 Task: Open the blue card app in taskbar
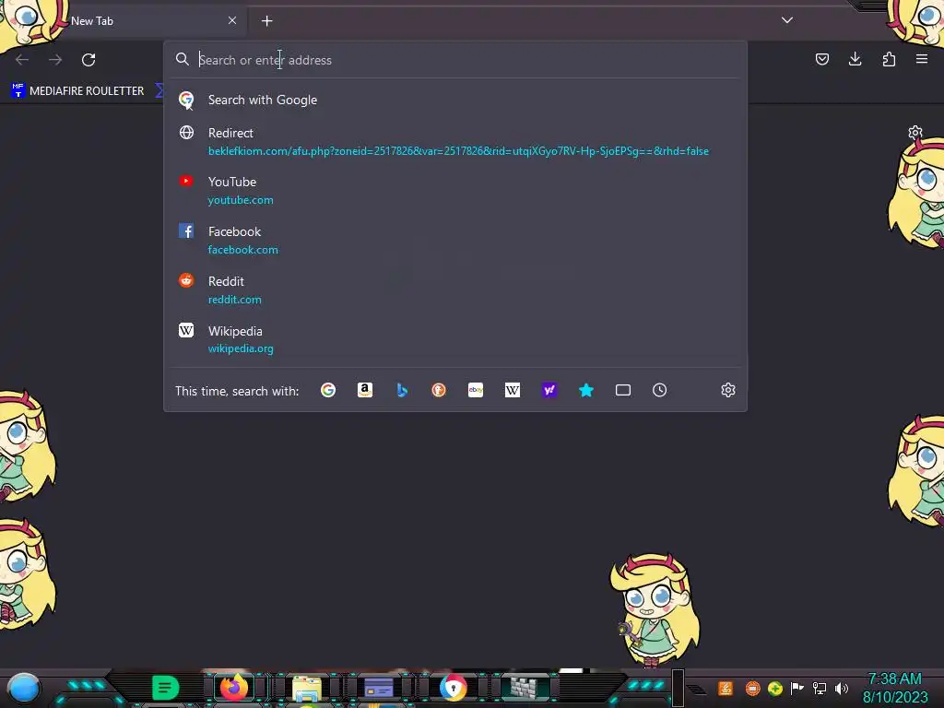click(379, 688)
